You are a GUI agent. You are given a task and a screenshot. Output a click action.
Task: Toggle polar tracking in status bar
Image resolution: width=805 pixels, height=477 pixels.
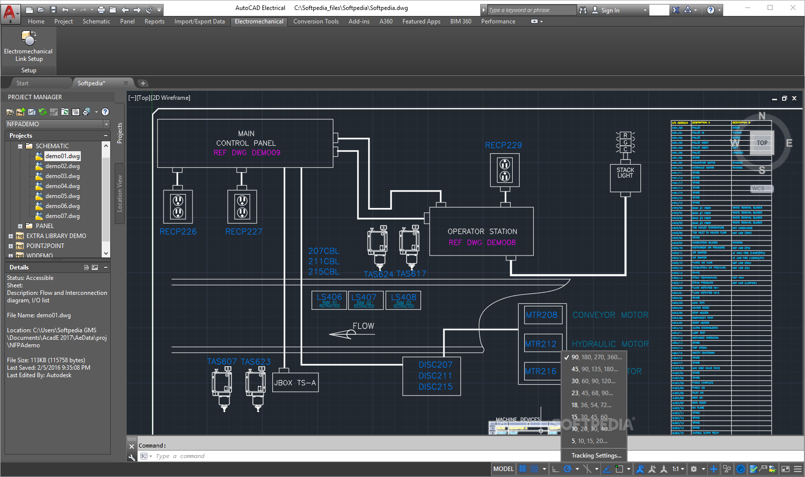tap(568, 469)
